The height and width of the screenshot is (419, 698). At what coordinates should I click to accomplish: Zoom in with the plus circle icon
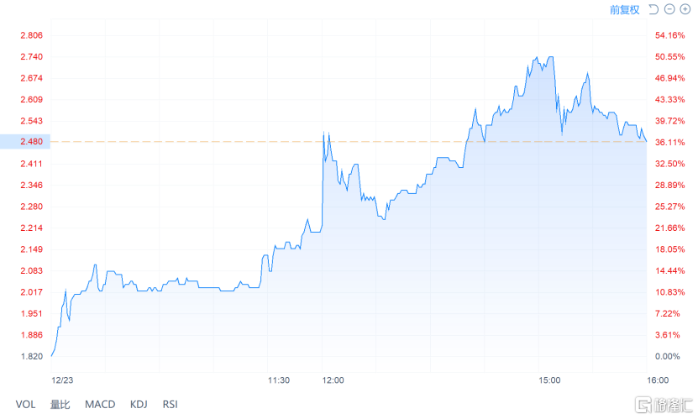[685, 9]
